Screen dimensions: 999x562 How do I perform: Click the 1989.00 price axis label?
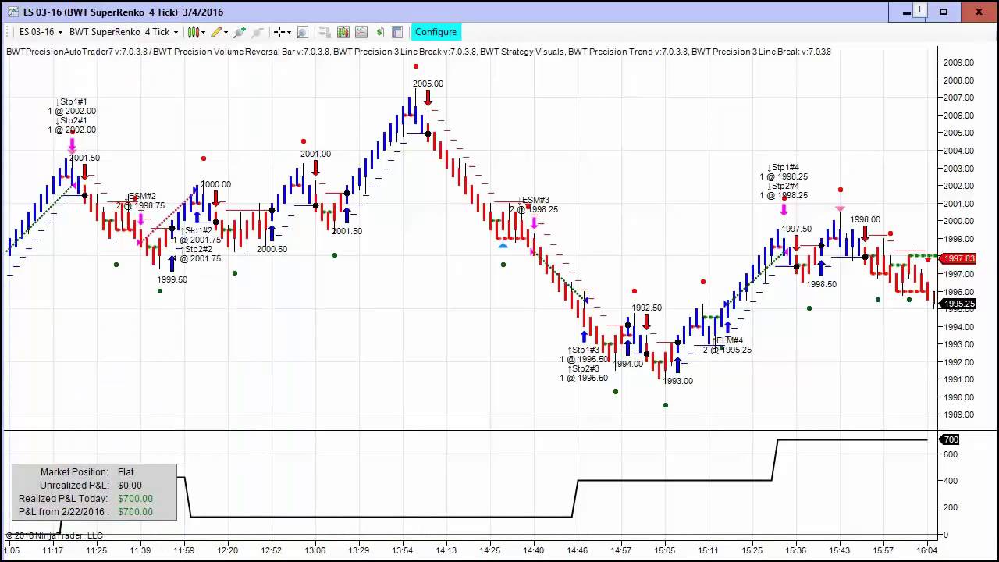coord(958,414)
